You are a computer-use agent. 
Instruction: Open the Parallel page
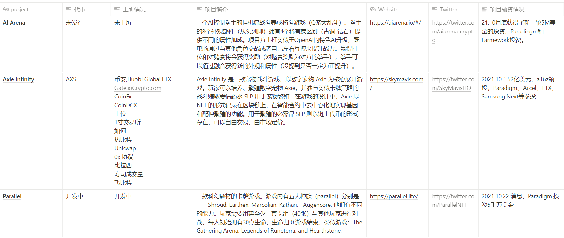[12, 196]
